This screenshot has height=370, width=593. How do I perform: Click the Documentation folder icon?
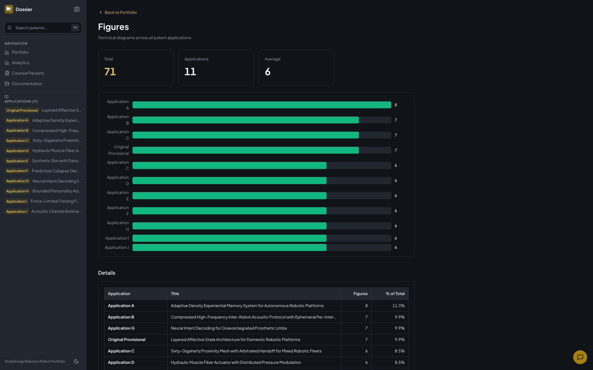[x=7, y=84]
